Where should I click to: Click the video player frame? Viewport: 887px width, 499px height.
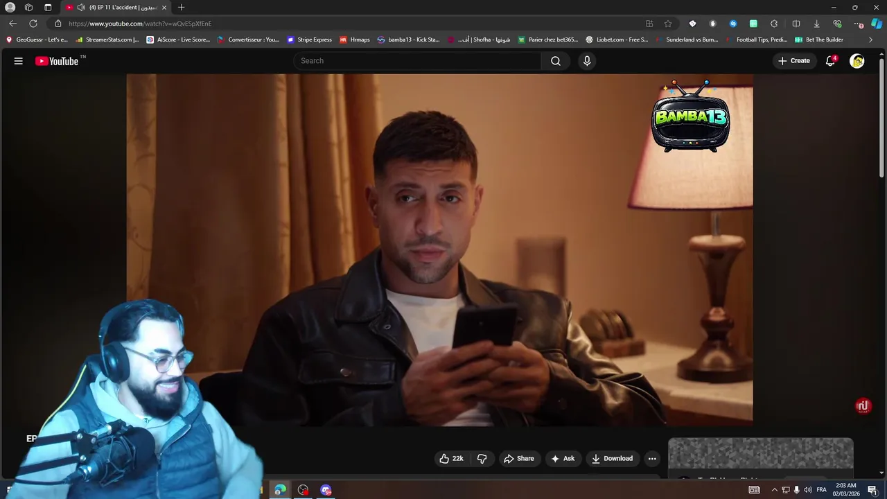(439, 249)
